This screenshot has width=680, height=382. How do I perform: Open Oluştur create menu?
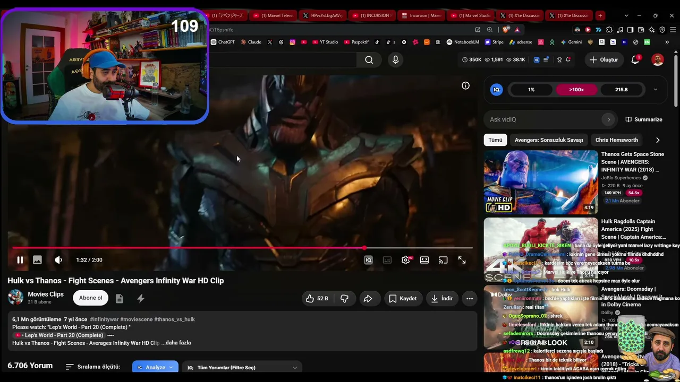[603, 60]
